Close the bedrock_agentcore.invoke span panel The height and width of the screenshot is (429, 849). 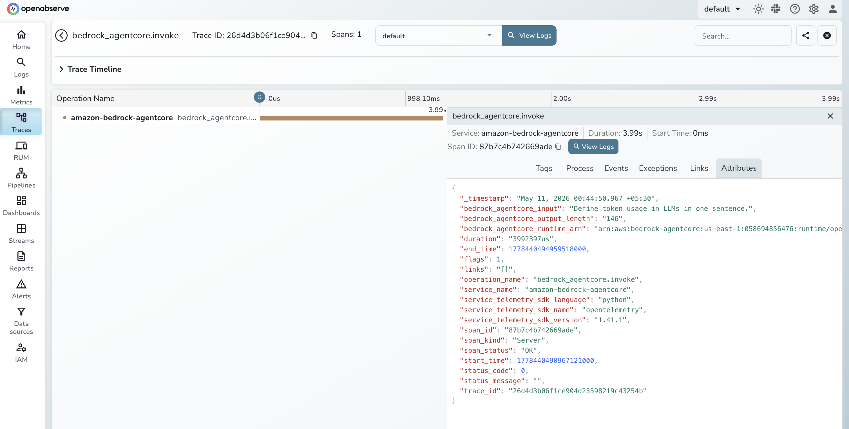(x=830, y=116)
